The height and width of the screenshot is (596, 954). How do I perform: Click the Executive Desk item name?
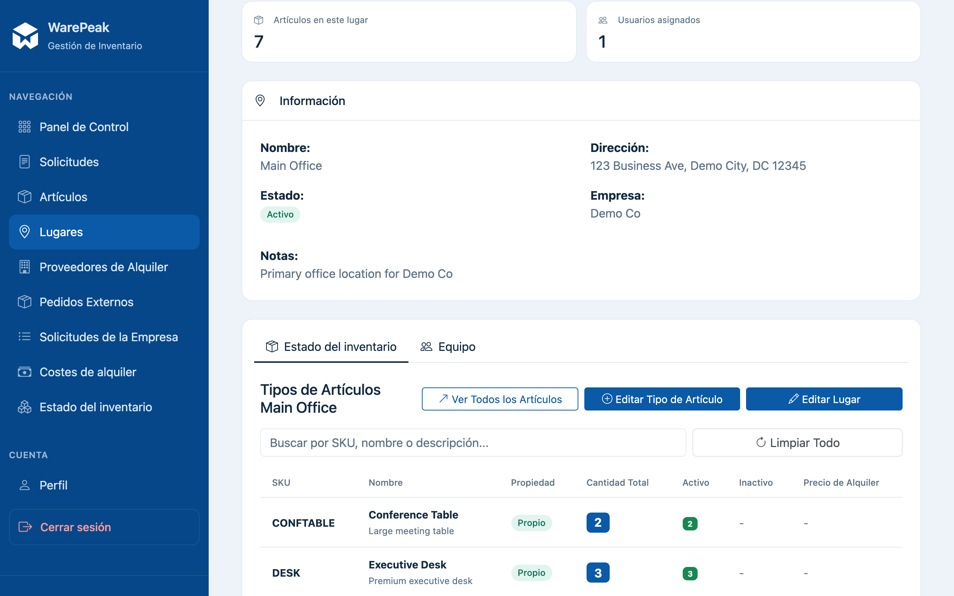pos(407,564)
